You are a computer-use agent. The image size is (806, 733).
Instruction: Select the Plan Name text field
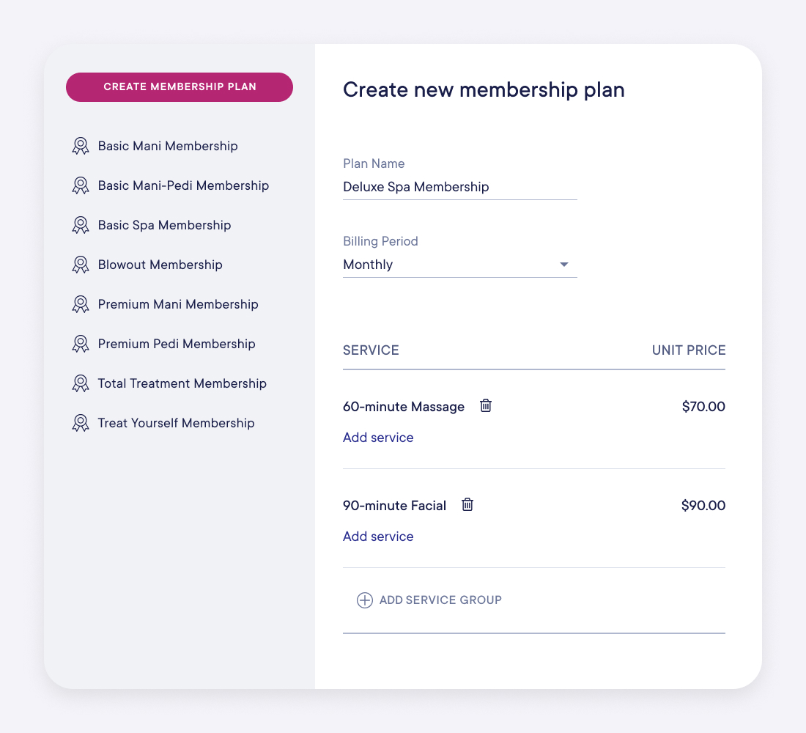coord(459,187)
